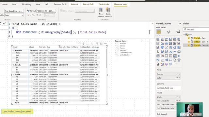
Task: Select the R script visual
Action: pyautogui.click(x=179, y=56)
